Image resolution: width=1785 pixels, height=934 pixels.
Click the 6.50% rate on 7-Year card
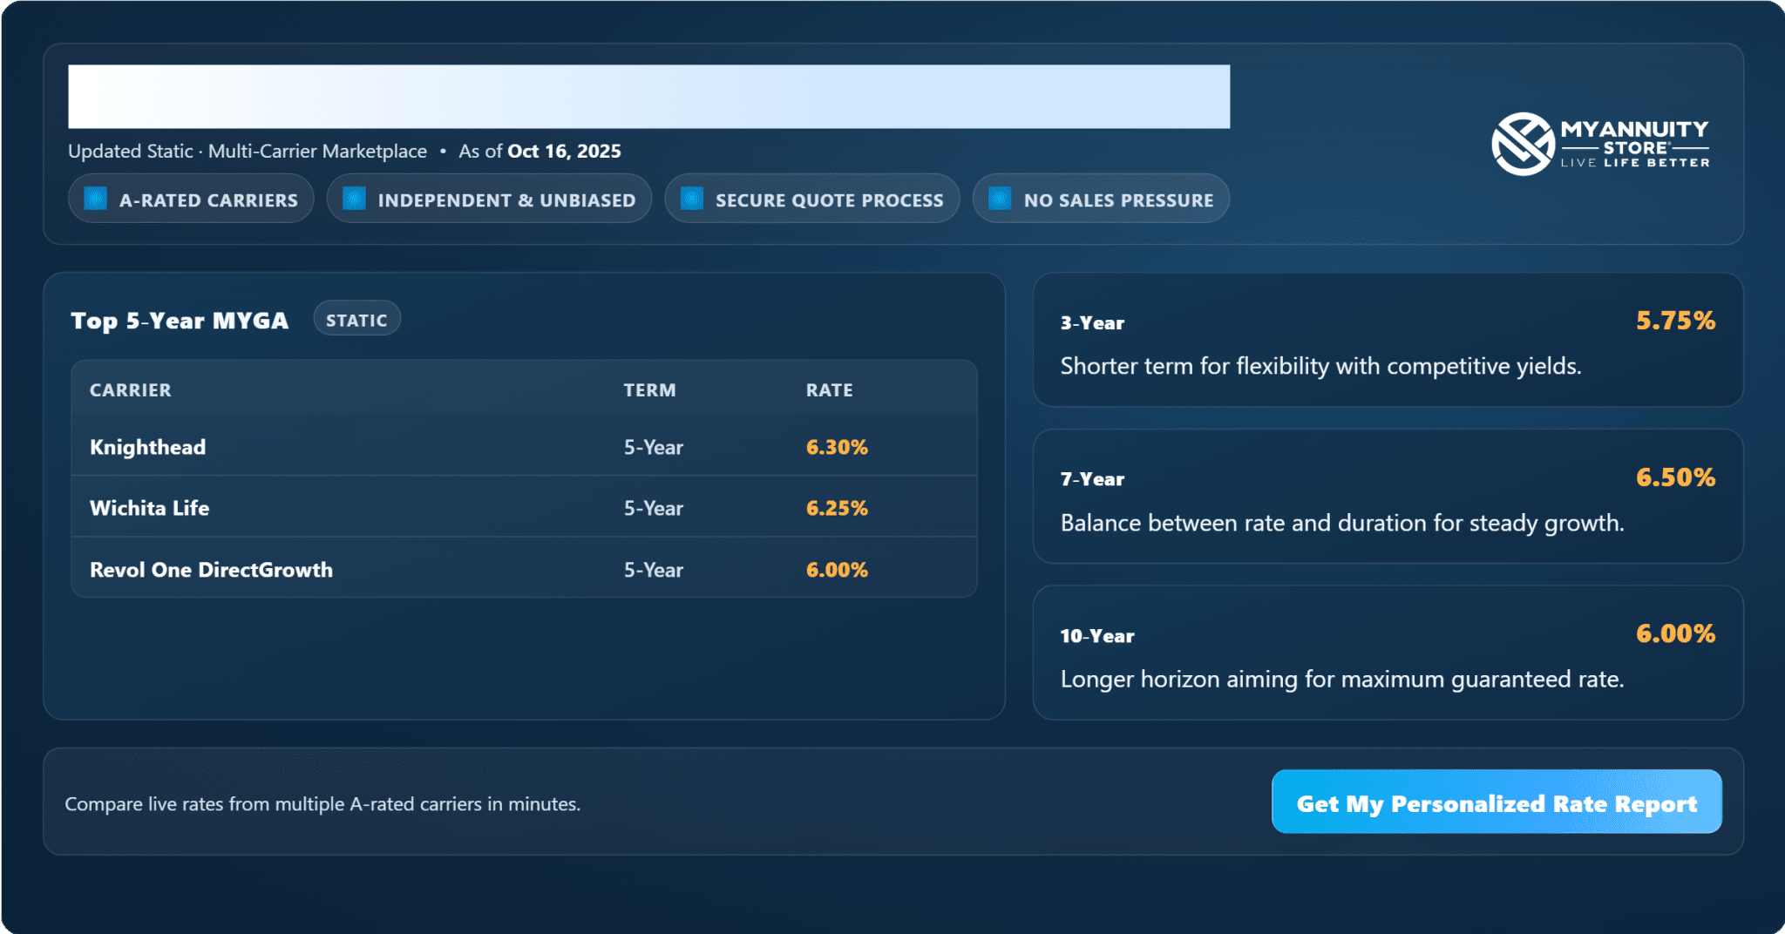coord(1674,477)
